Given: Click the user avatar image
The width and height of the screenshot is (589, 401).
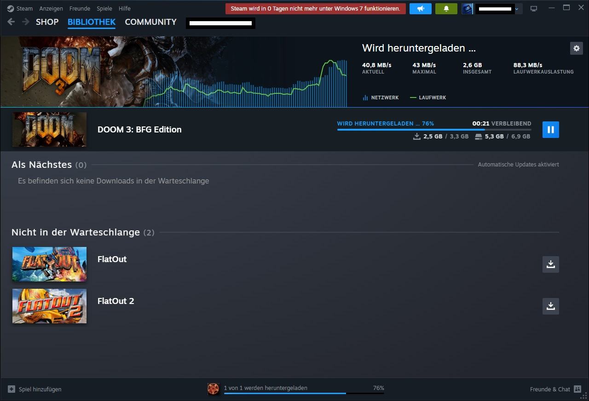Looking at the screenshot, I should point(467,9).
